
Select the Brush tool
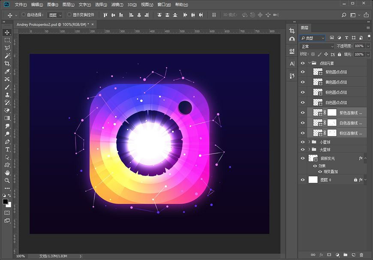pos(7,87)
